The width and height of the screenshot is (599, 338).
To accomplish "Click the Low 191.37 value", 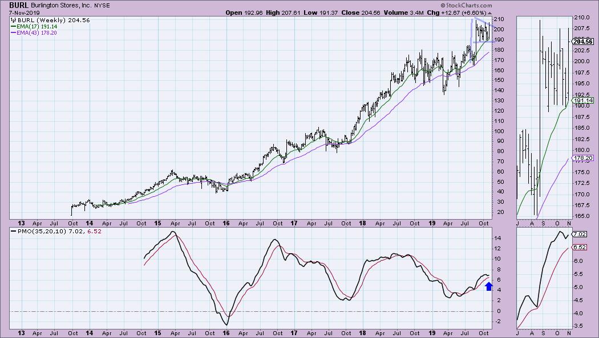I will coord(321,13).
